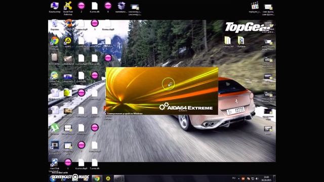Switch to AIMP on the taskbar
Viewport: 324px width, 182px height.
108,178
